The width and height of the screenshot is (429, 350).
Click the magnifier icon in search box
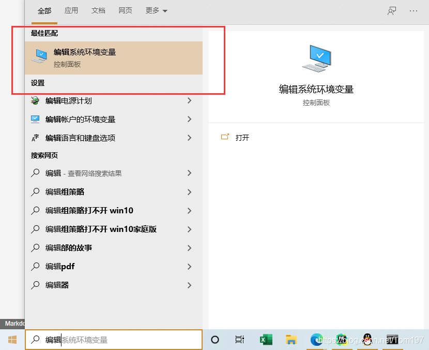[35, 340]
